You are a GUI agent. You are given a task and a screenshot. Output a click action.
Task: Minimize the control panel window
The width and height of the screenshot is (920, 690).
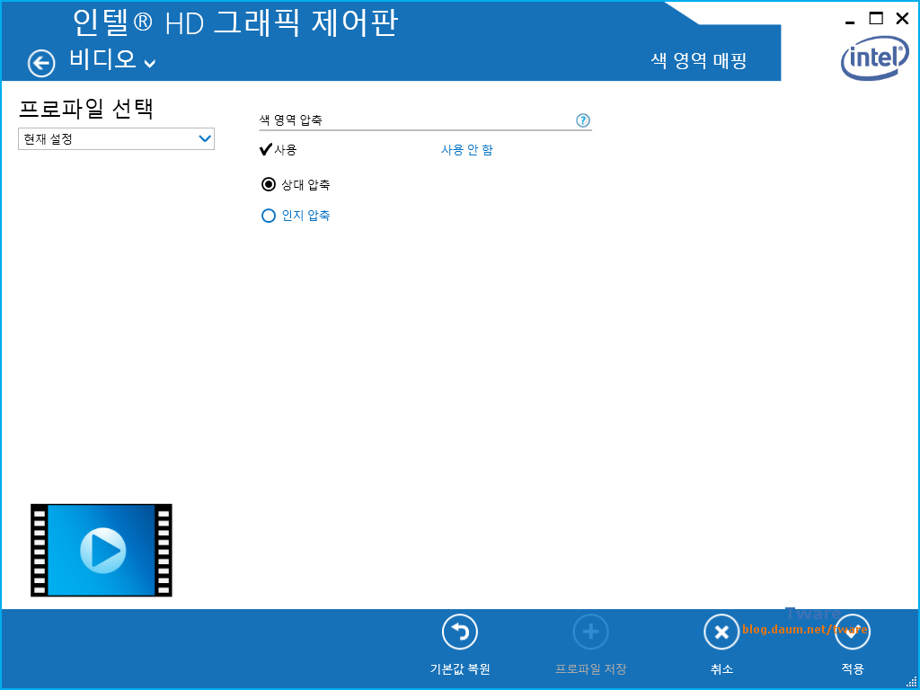[850, 22]
